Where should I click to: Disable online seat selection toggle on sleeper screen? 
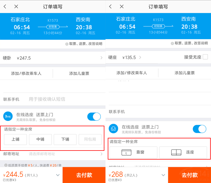click(94, 117)
